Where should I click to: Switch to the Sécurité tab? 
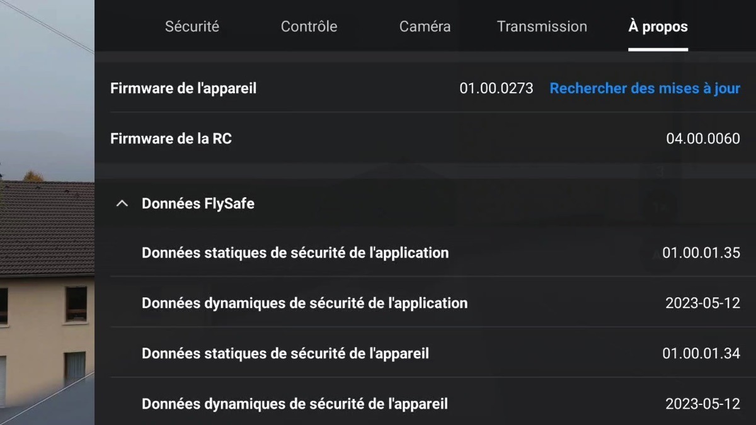pyautogui.click(x=192, y=26)
